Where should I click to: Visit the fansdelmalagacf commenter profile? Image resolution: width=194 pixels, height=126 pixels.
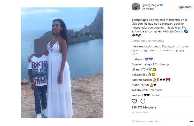(x=143, y=64)
